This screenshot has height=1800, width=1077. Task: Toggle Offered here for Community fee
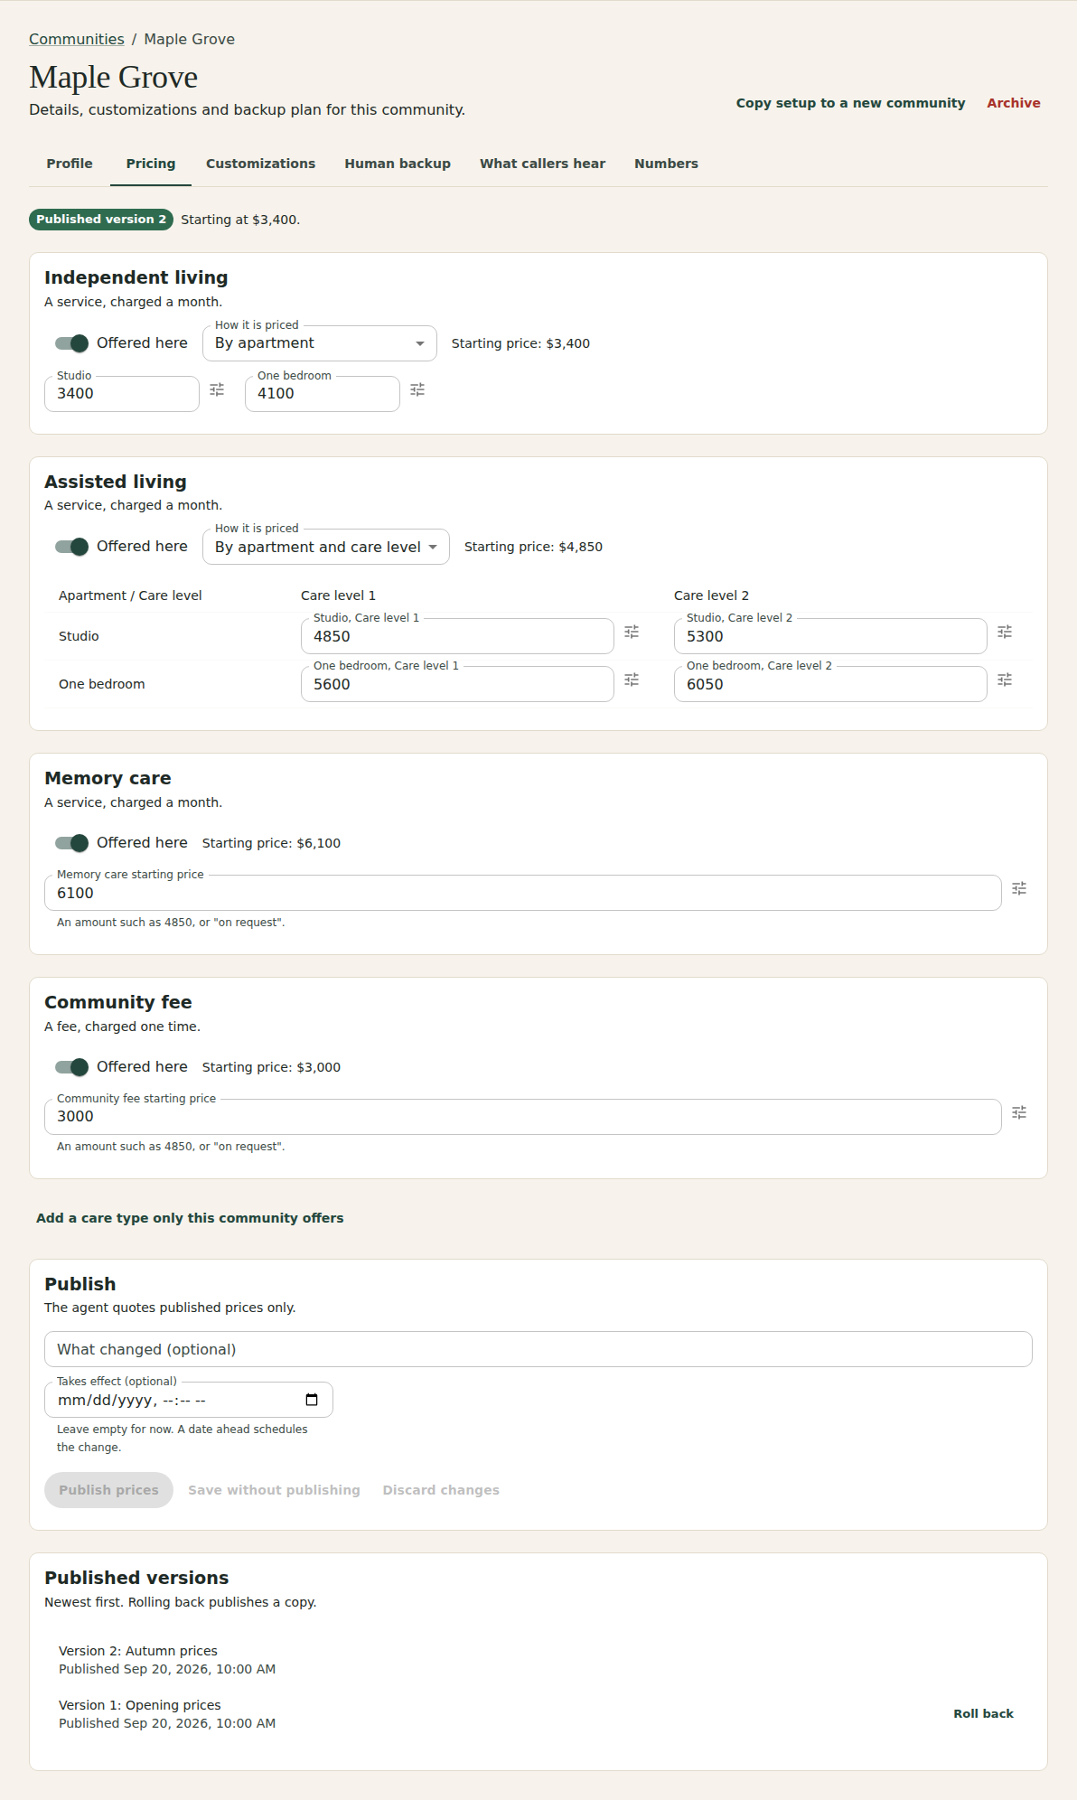tap(71, 1067)
